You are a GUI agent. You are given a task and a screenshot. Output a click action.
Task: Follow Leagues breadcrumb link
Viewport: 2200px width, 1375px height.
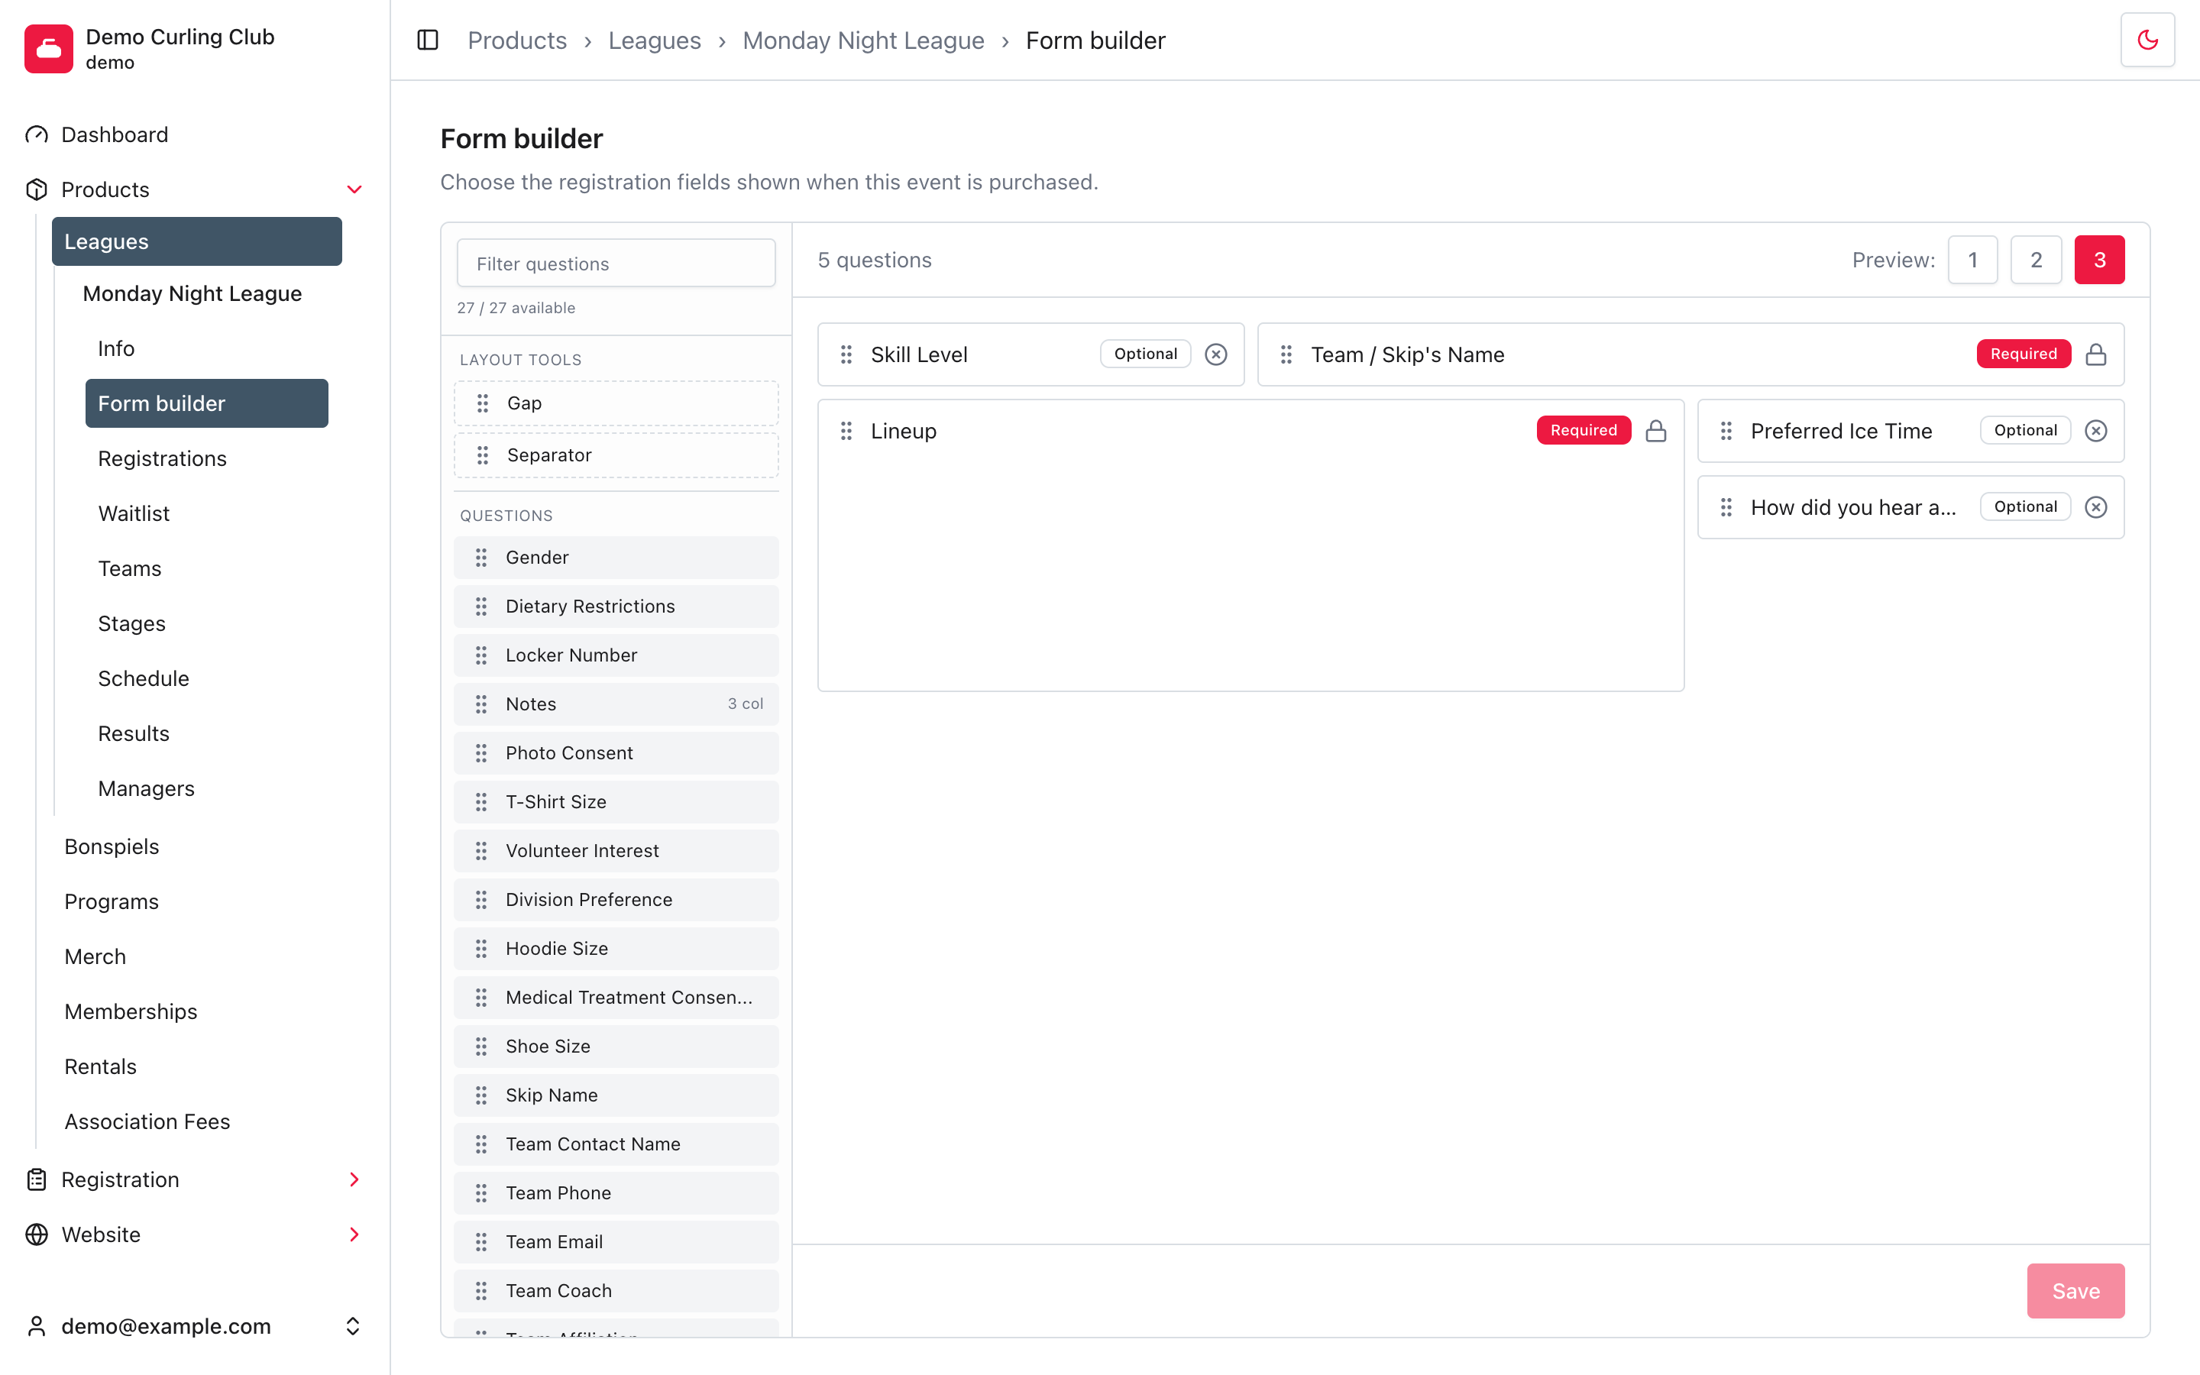coord(655,40)
